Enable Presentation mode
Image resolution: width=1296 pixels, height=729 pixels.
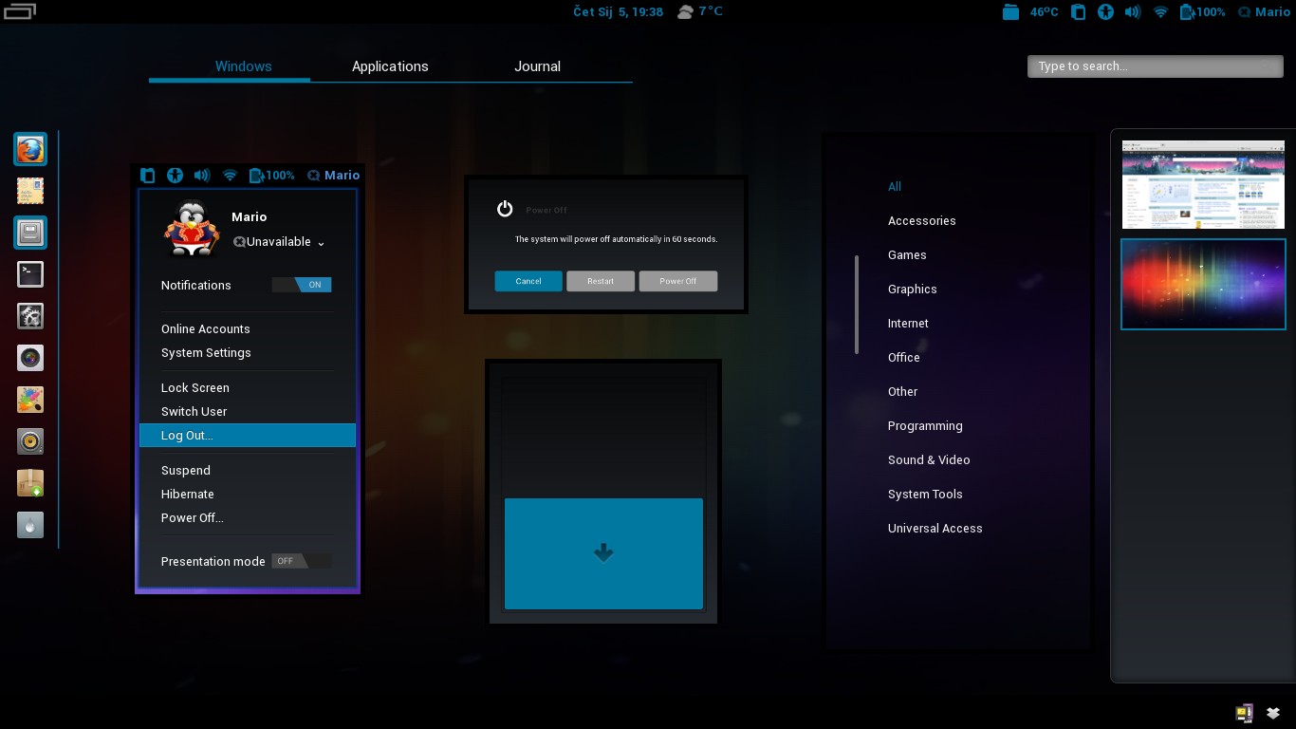pyautogui.click(x=302, y=560)
